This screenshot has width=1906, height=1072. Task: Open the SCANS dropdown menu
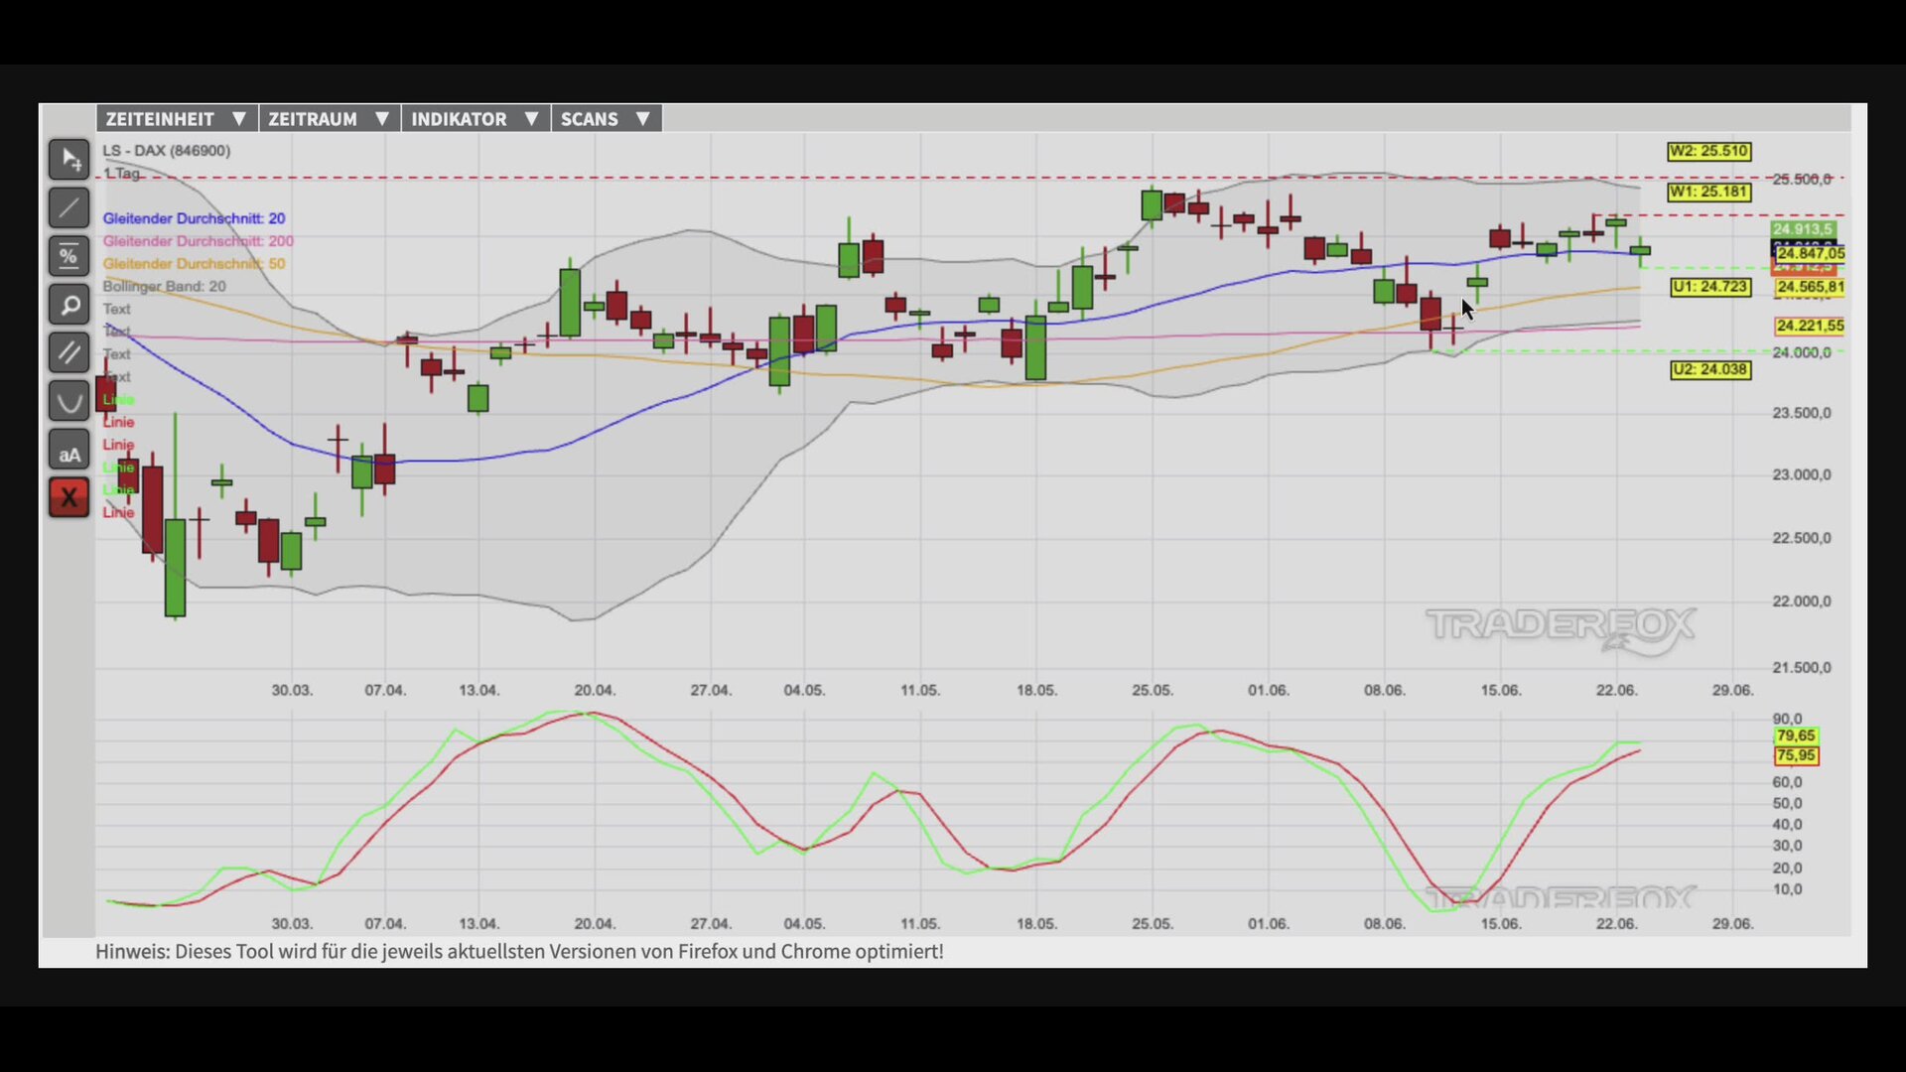tap(607, 119)
